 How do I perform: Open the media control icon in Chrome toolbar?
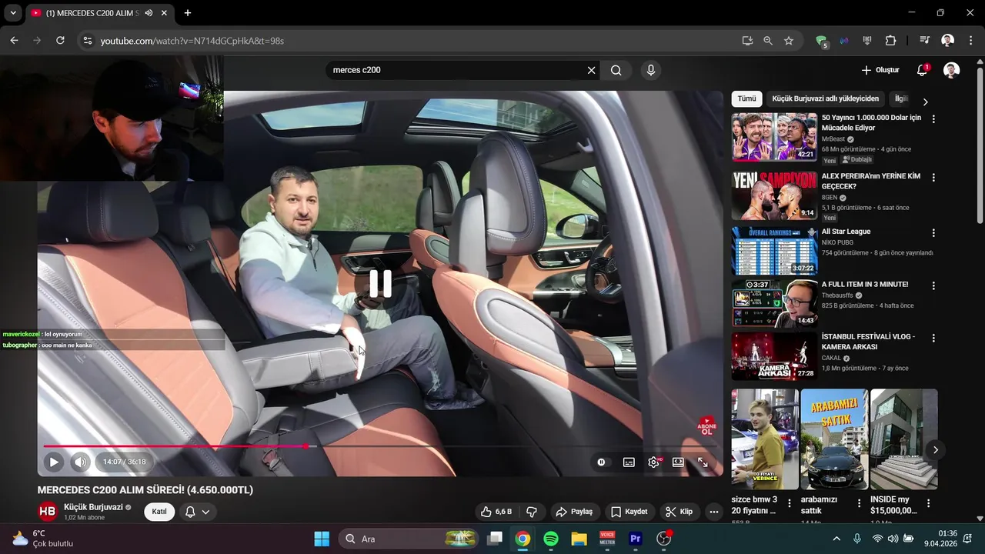(925, 41)
